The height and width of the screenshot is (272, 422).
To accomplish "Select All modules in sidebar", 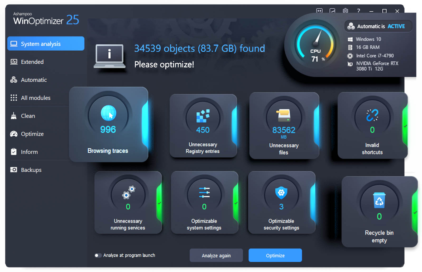I will [x=35, y=98].
